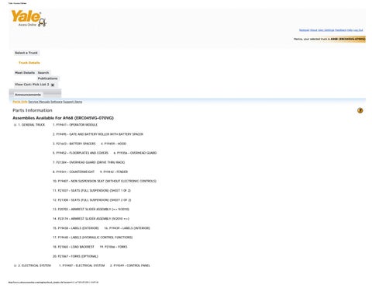Open the Parts Info link
Screen dimensions: 372x288
pos(20,102)
